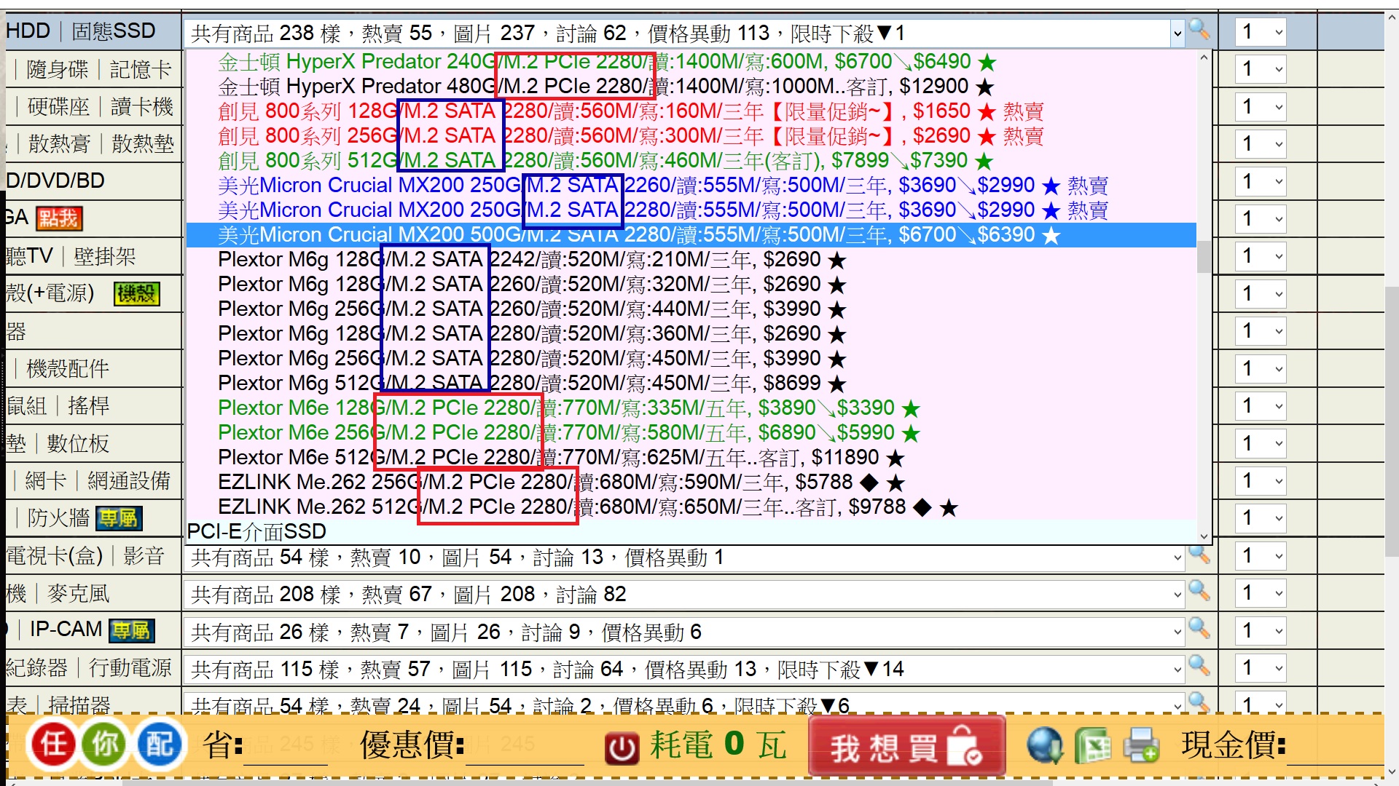Open 共有商品 54 樣 dropdown on 電視卡 row
1399x786 pixels.
click(684, 557)
